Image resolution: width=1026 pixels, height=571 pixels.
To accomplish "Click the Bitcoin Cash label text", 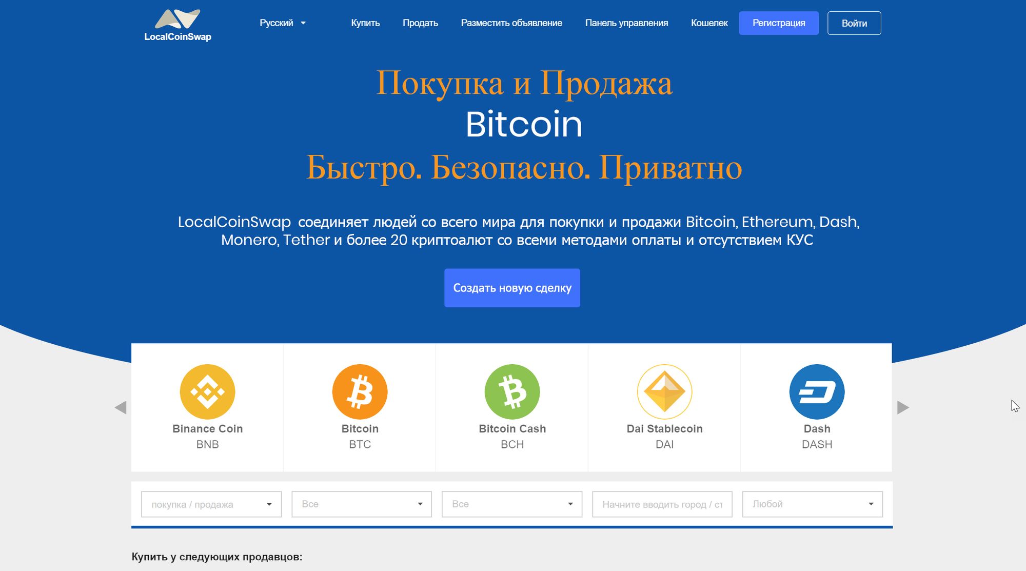I will pyautogui.click(x=512, y=429).
